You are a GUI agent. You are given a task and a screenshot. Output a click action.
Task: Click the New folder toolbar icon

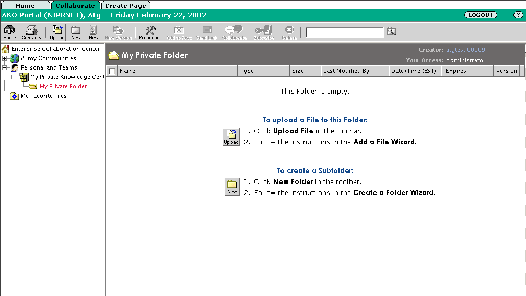pyautogui.click(x=76, y=32)
